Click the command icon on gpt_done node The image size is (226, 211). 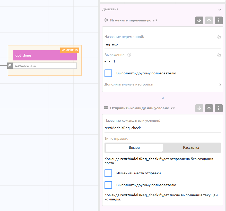click(x=10, y=66)
